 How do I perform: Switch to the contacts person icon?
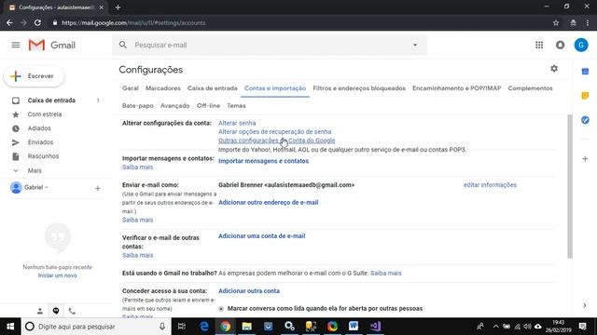pyautogui.click(x=39, y=311)
